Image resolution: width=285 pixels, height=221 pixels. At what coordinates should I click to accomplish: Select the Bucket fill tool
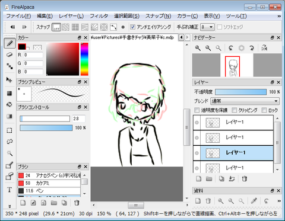click(x=9, y=104)
